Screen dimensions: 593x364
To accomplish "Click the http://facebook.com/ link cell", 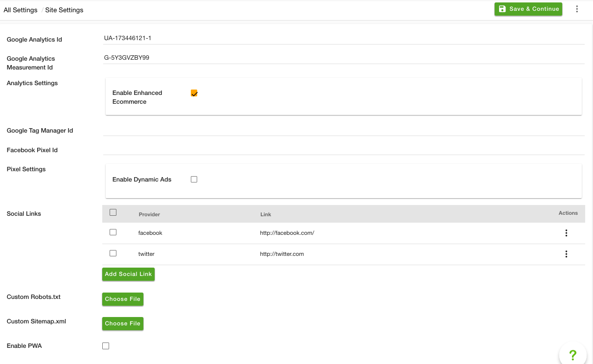I will (x=287, y=233).
